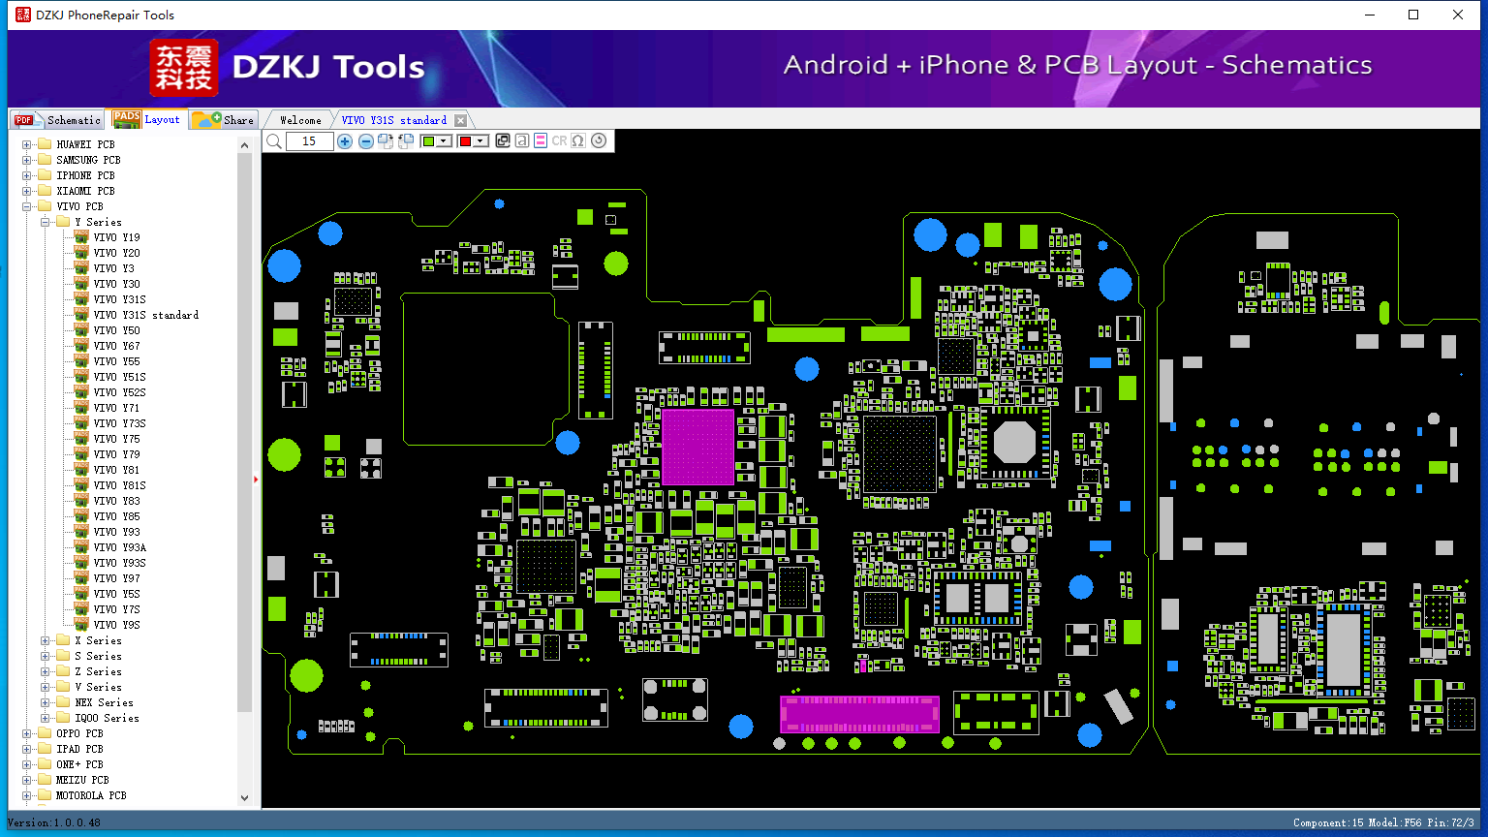This screenshot has height=837, width=1488.
Task: Open the Welcome document tab
Action: point(300,120)
